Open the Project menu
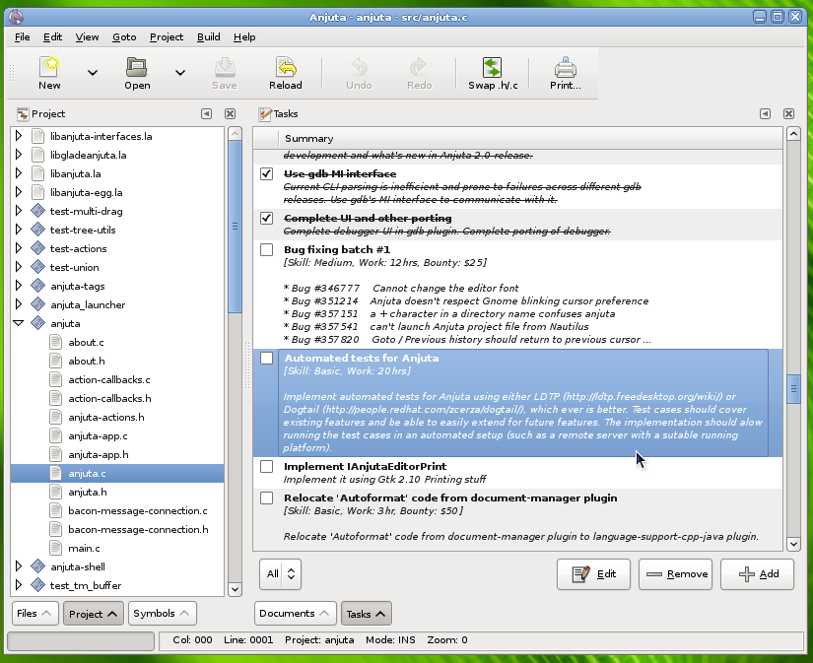 167,37
